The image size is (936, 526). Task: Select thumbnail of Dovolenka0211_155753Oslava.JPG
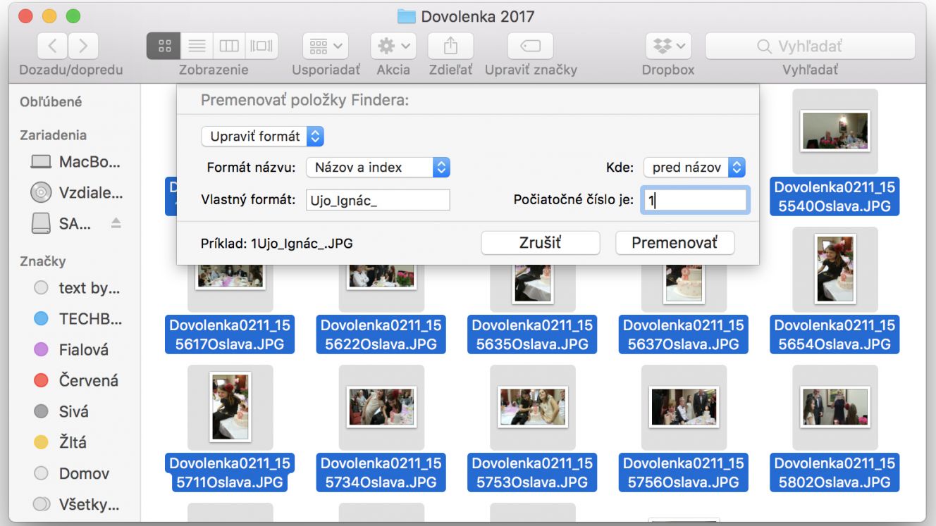(533, 407)
